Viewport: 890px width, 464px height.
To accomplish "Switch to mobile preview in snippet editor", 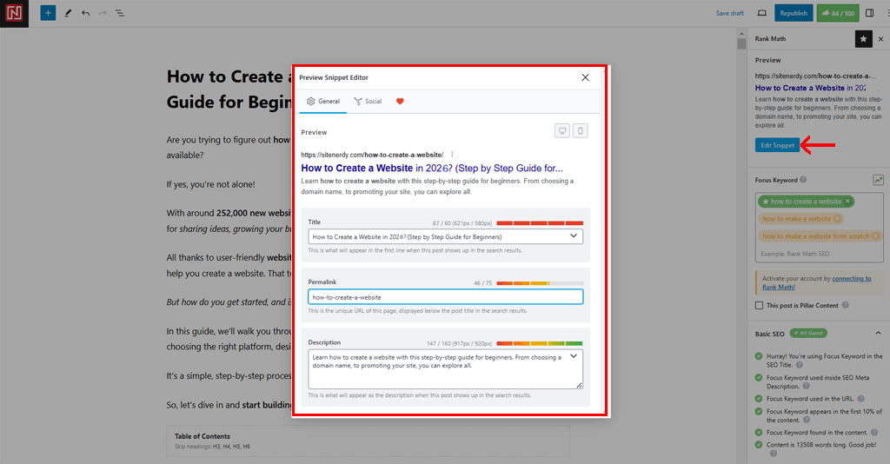I will (x=581, y=131).
